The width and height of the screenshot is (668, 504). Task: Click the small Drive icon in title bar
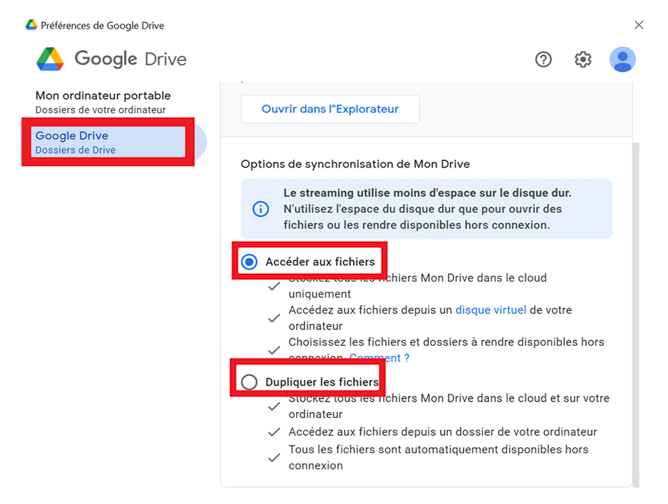pyautogui.click(x=31, y=25)
